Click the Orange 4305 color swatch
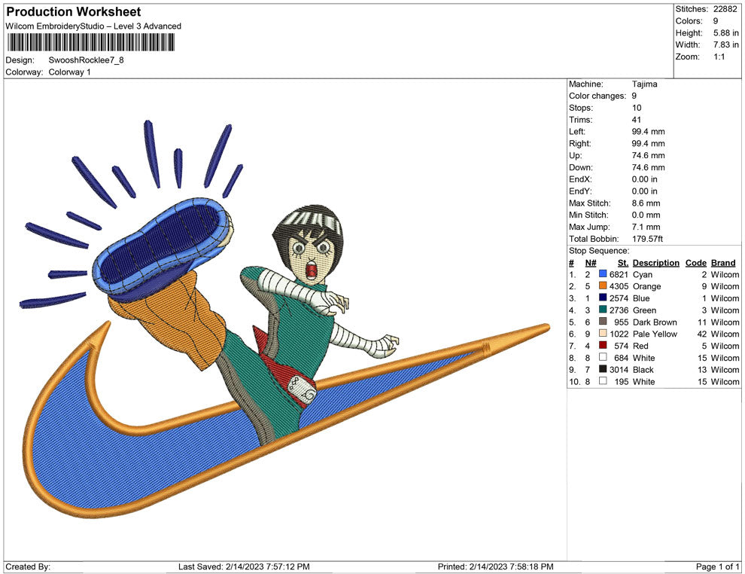 [x=603, y=286]
